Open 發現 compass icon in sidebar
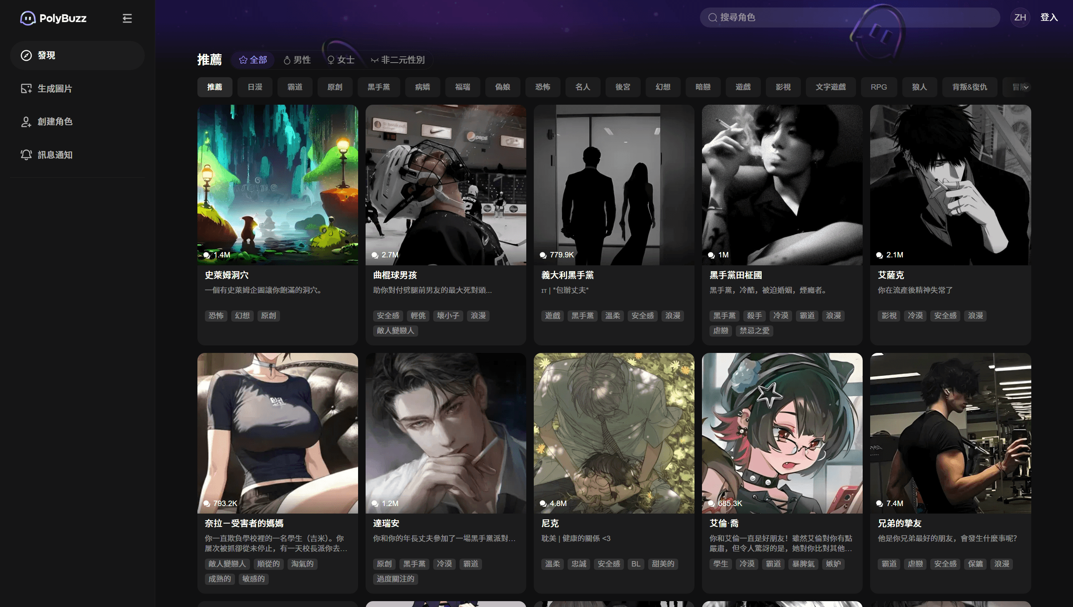 pyautogui.click(x=26, y=55)
